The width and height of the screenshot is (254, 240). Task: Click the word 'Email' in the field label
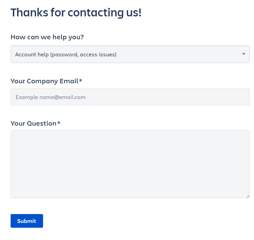[x=69, y=81]
